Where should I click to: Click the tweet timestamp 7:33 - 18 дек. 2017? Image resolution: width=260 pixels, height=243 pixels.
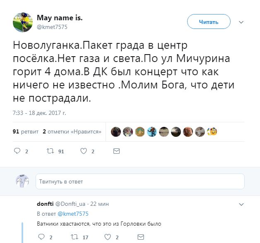pyautogui.click(x=40, y=112)
